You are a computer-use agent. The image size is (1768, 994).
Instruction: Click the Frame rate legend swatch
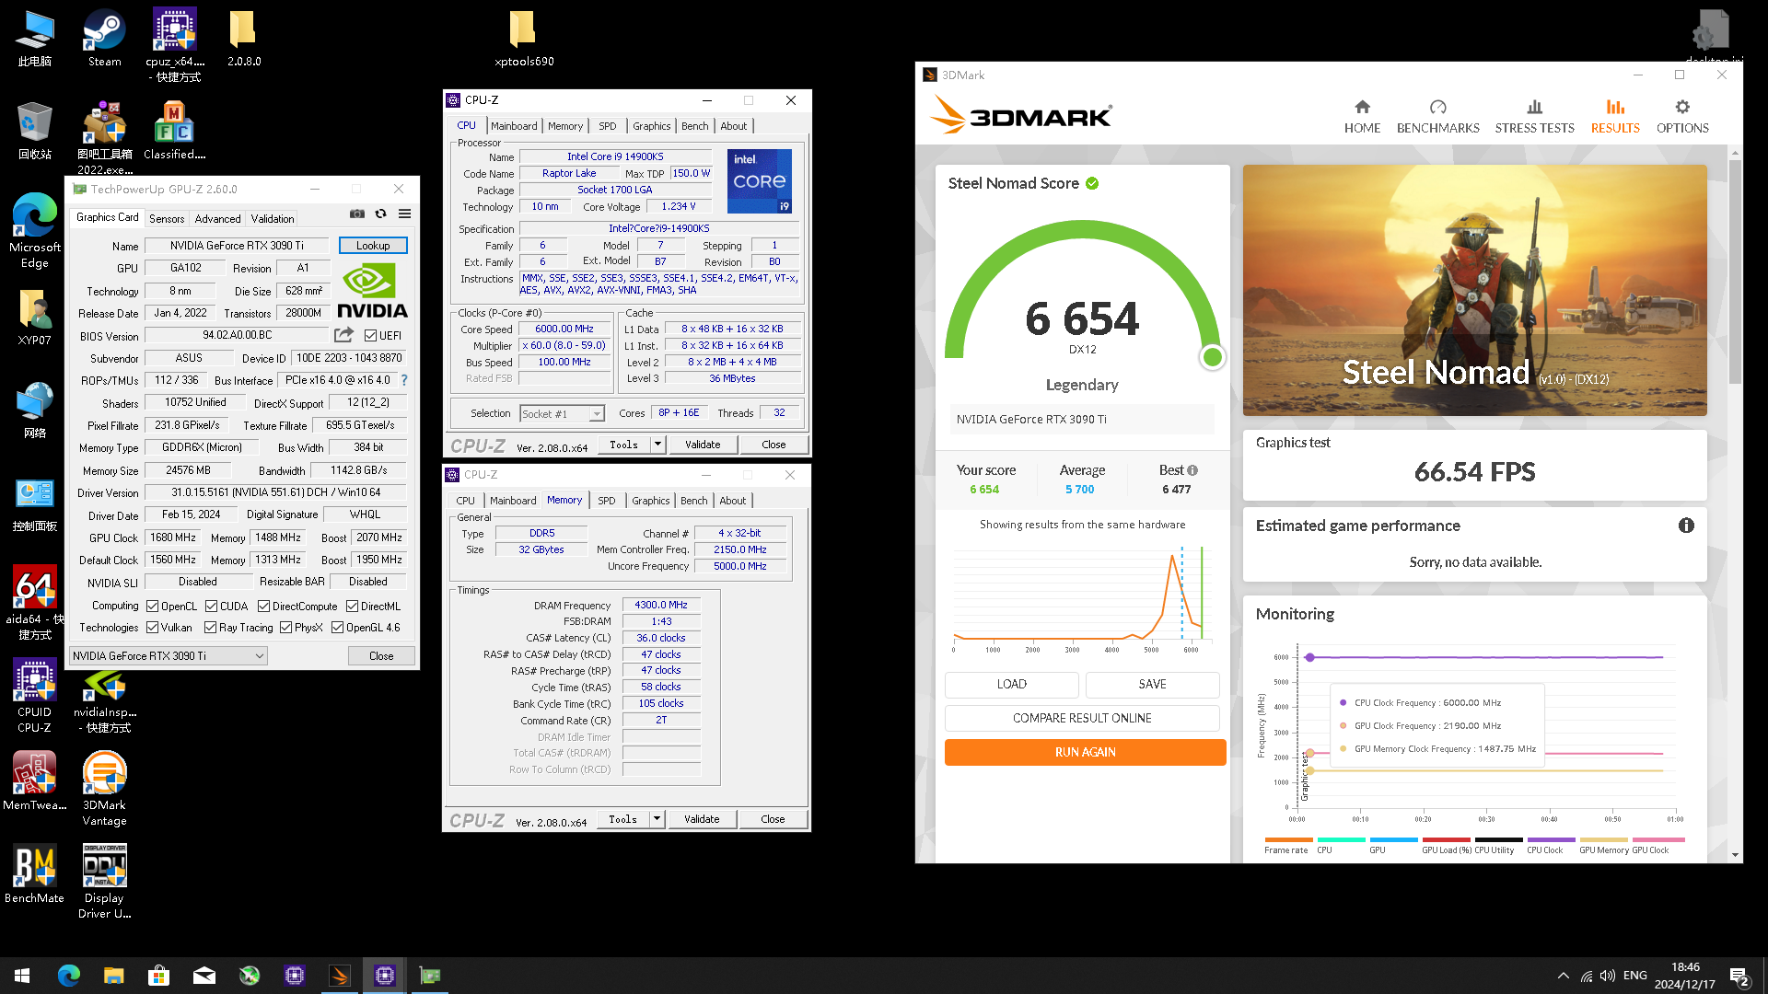[x=1288, y=839]
